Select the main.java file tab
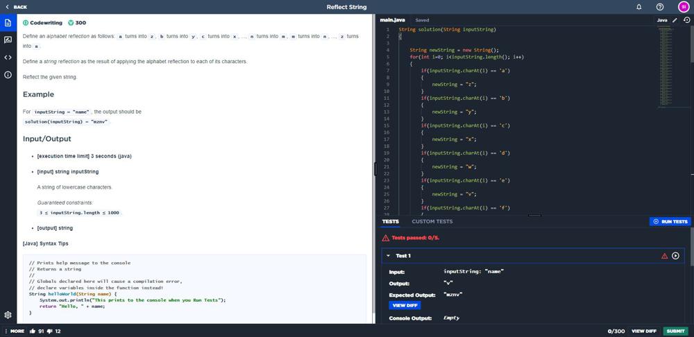 (x=393, y=20)
